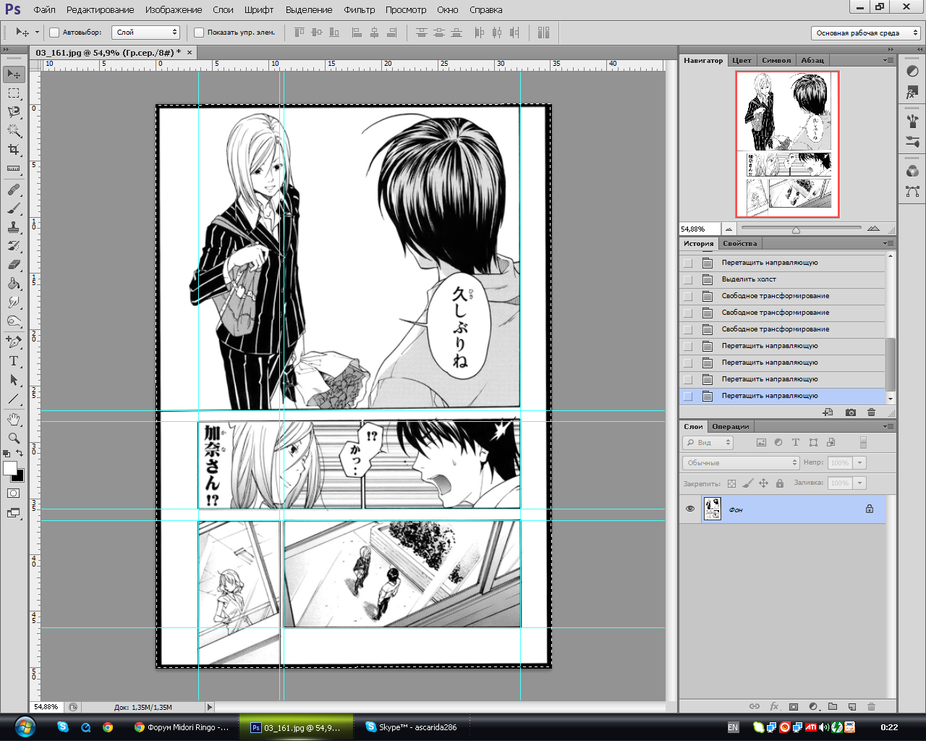Click the Windows Start button
Screen dimensions: 926x741
pos(25,727)
